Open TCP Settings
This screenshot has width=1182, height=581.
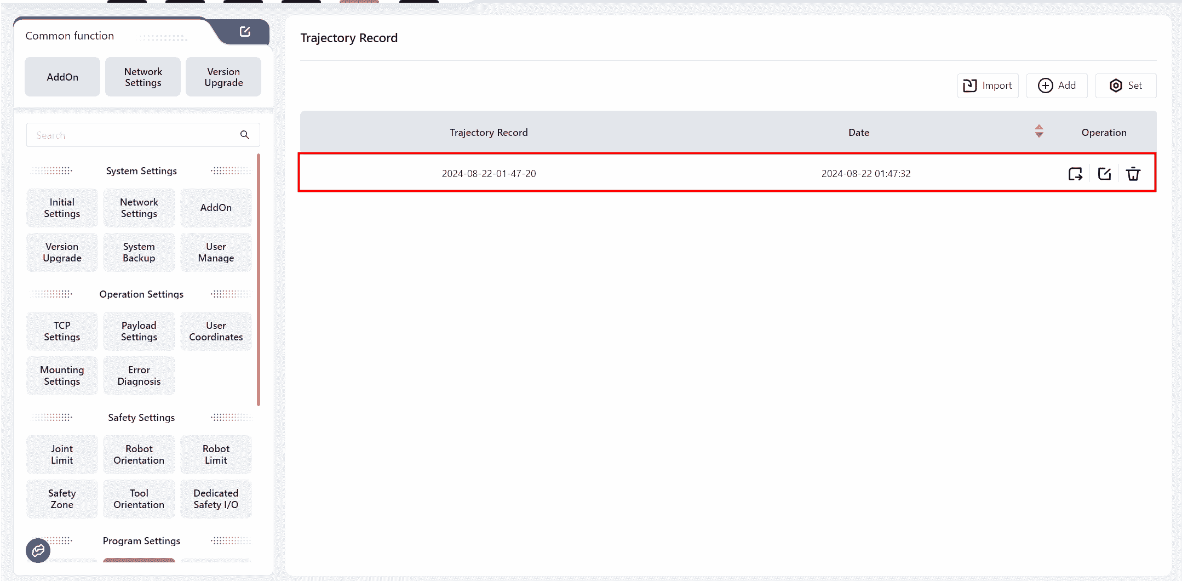pyautogui.click(x=62, y=331)
